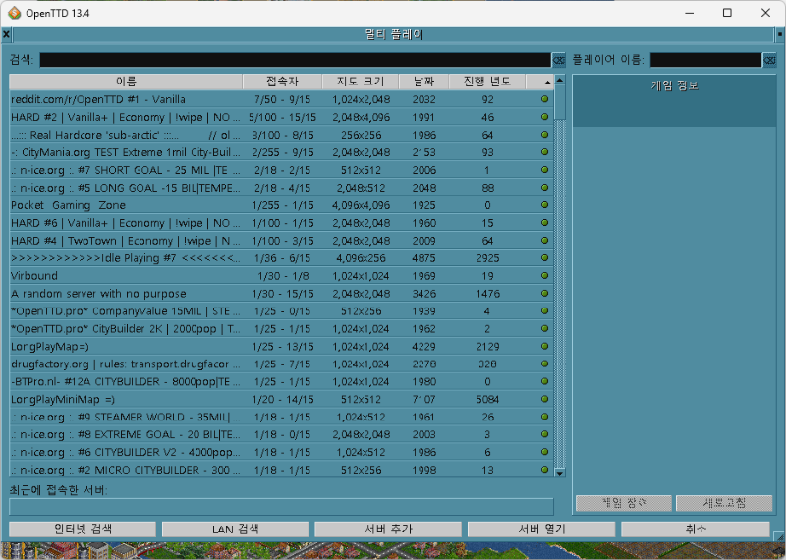Select the LongPlayMap=) server

tap(281, 347)
